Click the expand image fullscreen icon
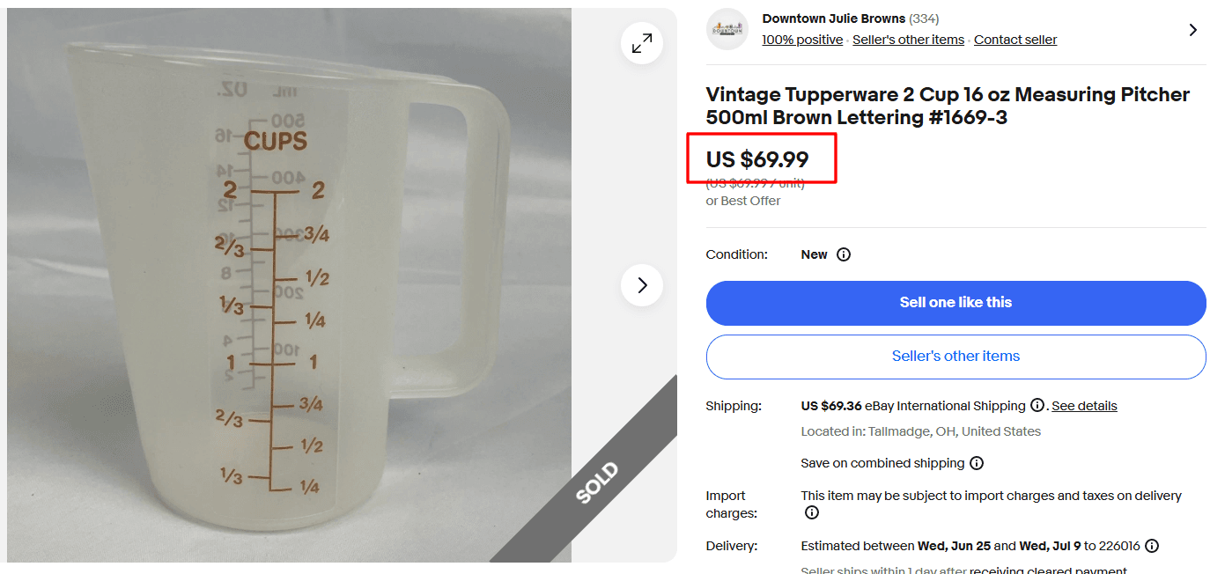This screenshot has height=574, width=1210. [642, 43]
